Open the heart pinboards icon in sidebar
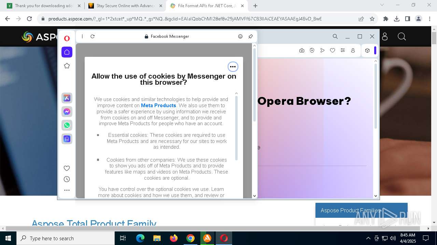Screen dimensions: 437x245 click(x=67, y=168)
